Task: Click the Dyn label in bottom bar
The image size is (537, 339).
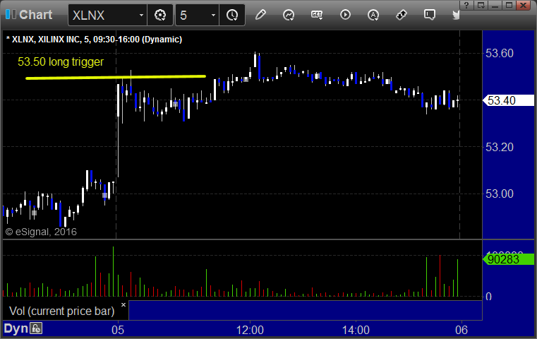Action: (x=16, y=328)
